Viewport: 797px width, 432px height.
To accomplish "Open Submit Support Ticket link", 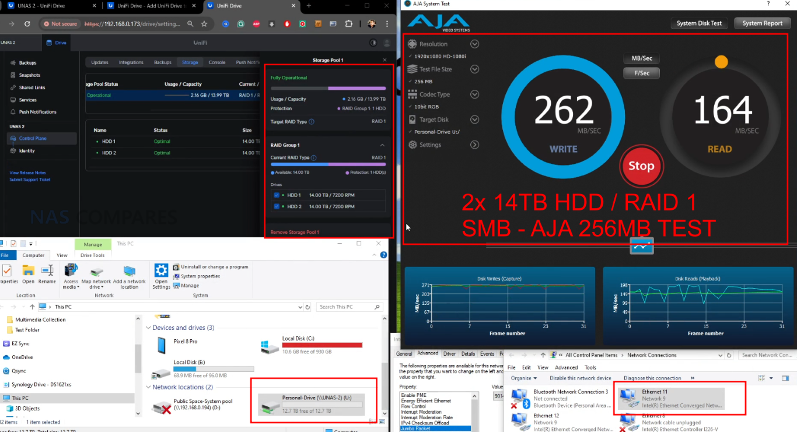I will pos(30,180).
